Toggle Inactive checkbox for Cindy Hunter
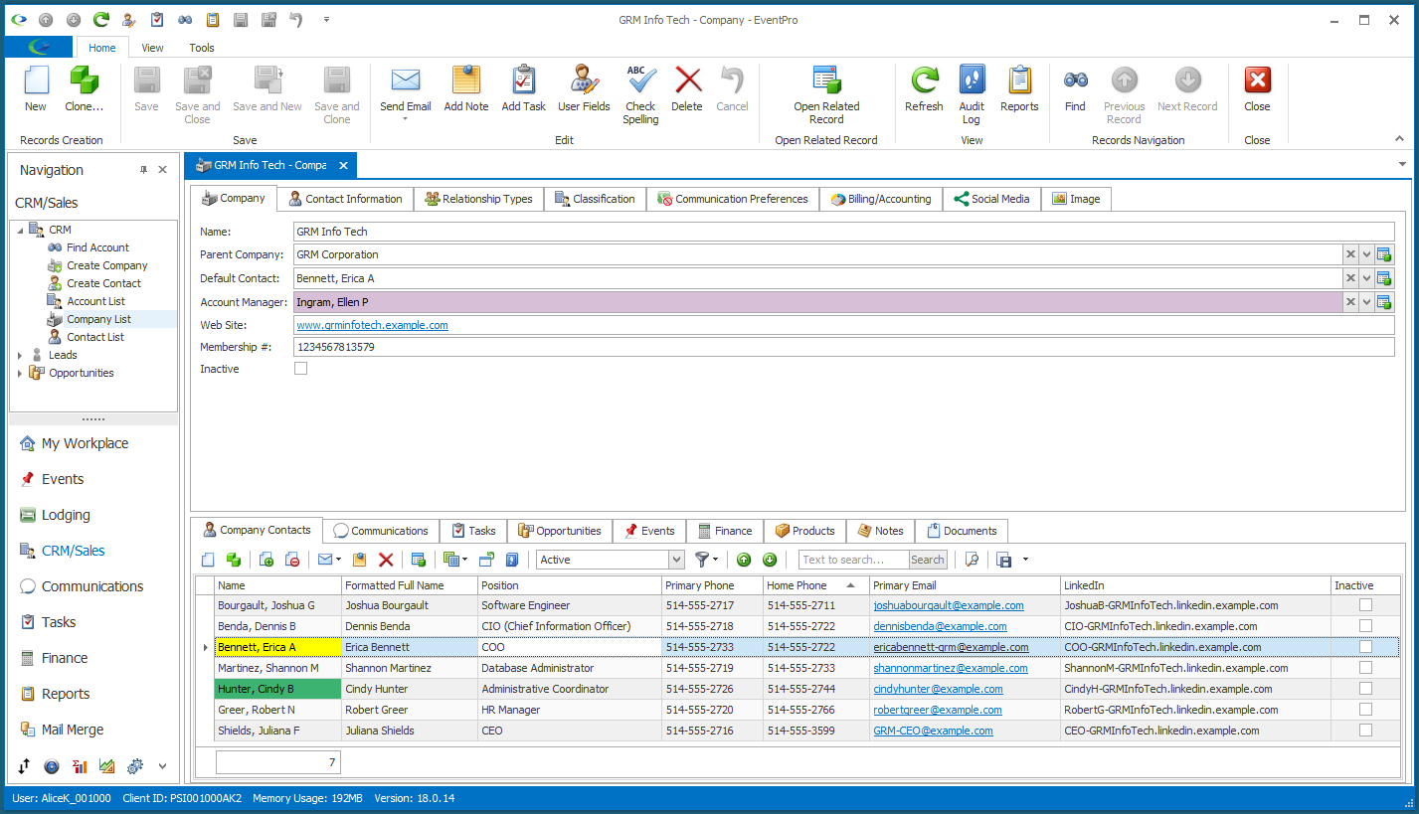The width and height of the screenshot is (1419, 814). [x=1365, y=689]
